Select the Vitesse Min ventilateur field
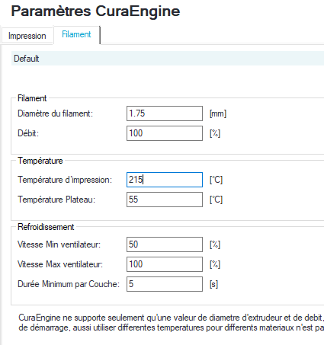 click(165, 244)
